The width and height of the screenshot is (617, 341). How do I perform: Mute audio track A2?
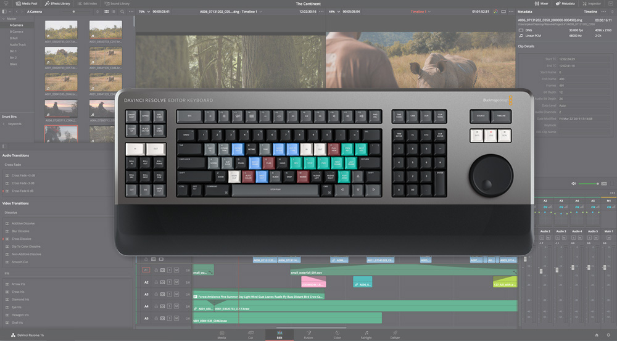pyautogui.click(x=176, y=282)
